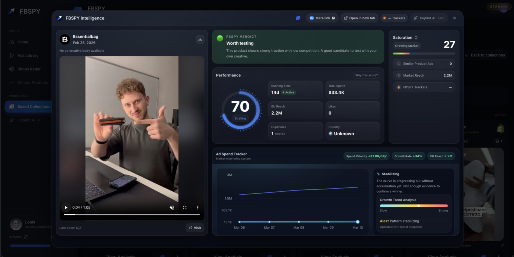The image size is (514, 257).
Task: Click the Credits refresh icon in the sidebar
Action: [26, 237]
